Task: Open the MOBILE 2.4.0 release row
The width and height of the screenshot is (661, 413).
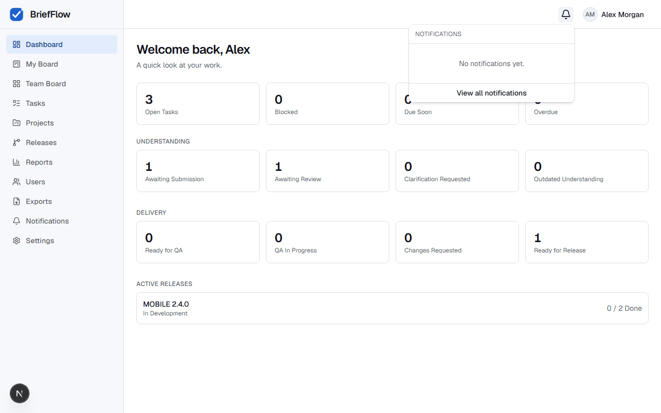Action: [392, 308]
